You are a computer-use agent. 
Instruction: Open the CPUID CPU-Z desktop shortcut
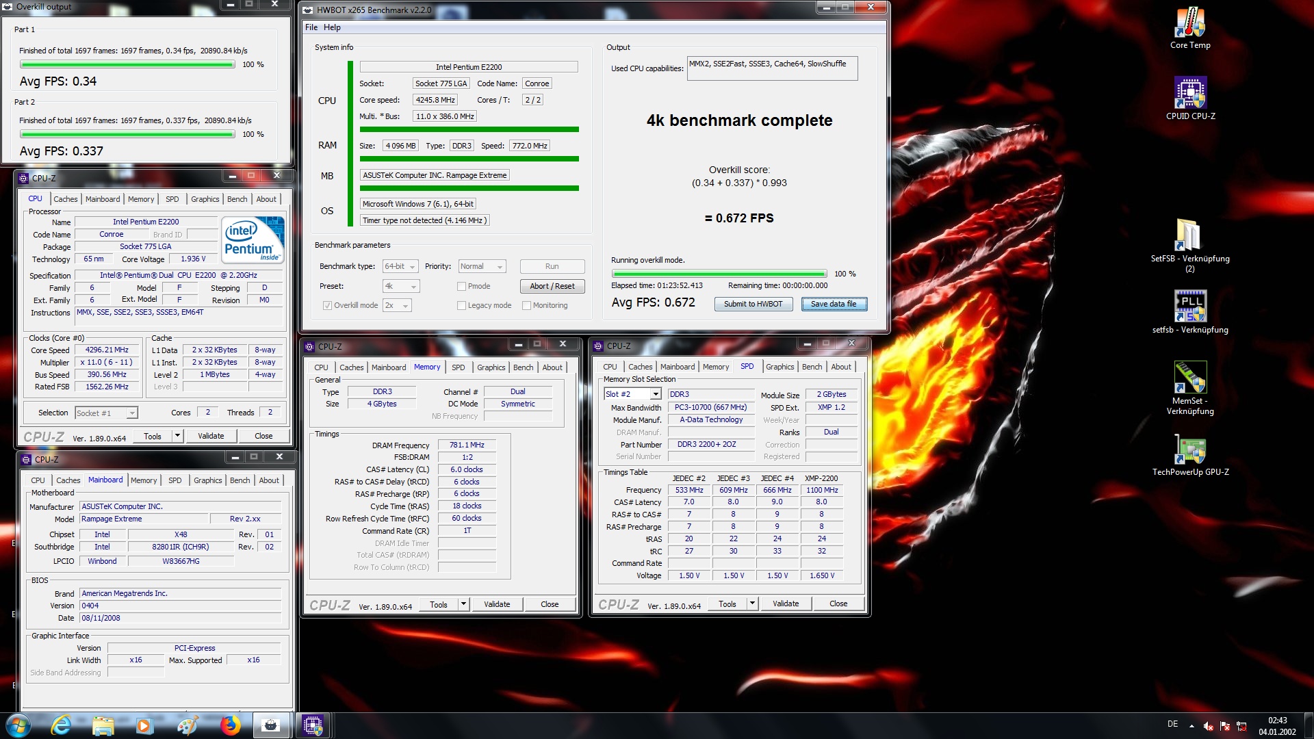click(x=1190, y=99)
